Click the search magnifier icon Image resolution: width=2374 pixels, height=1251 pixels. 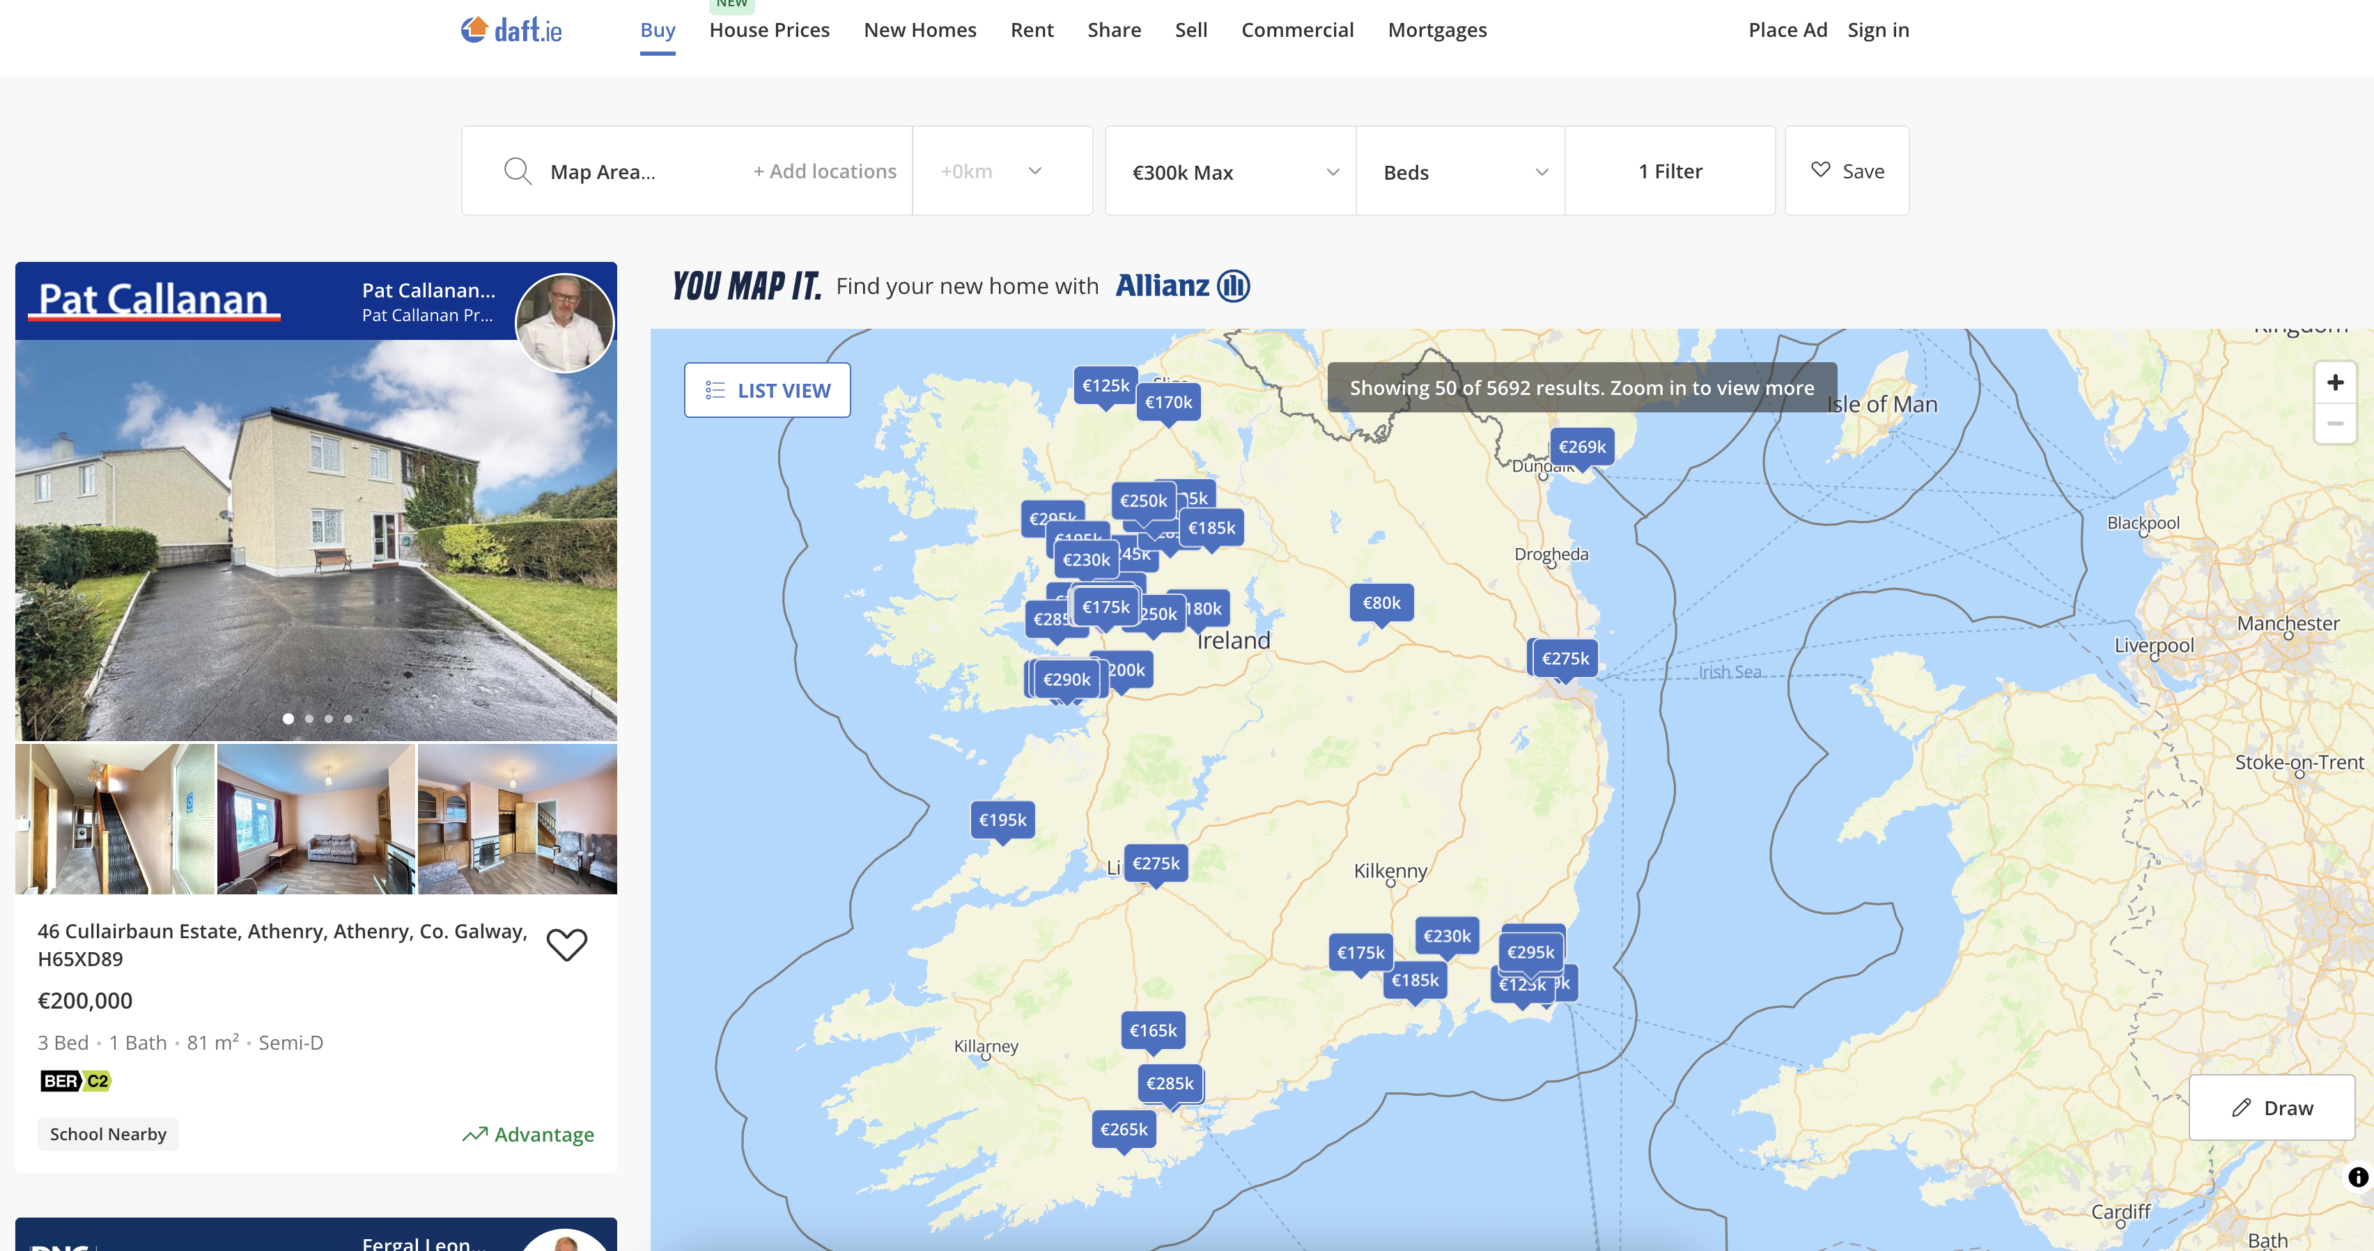pos(517,171)
